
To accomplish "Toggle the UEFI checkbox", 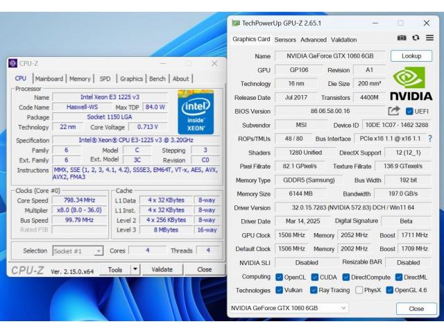I will [409, 111].
